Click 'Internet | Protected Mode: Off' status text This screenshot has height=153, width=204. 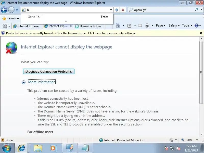pos(124,140)
